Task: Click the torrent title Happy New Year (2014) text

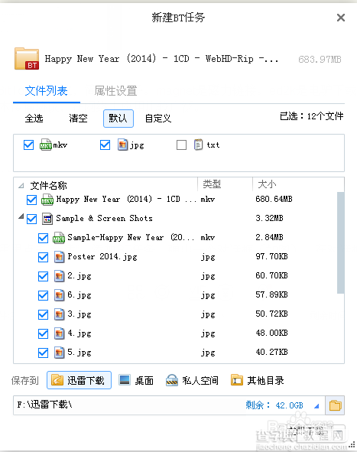Action: pyautogui.click(x=161, y=59)
